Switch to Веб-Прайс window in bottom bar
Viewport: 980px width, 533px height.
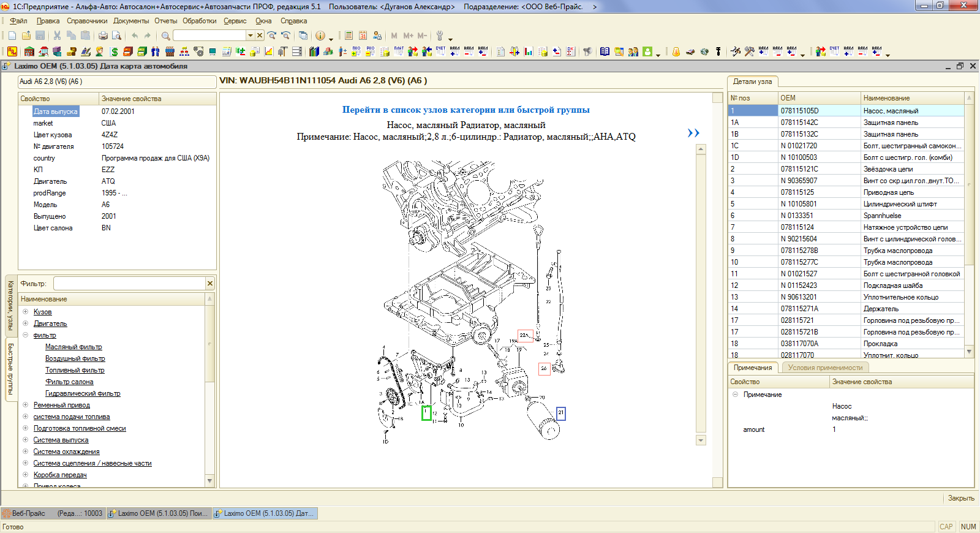point(53,513)
